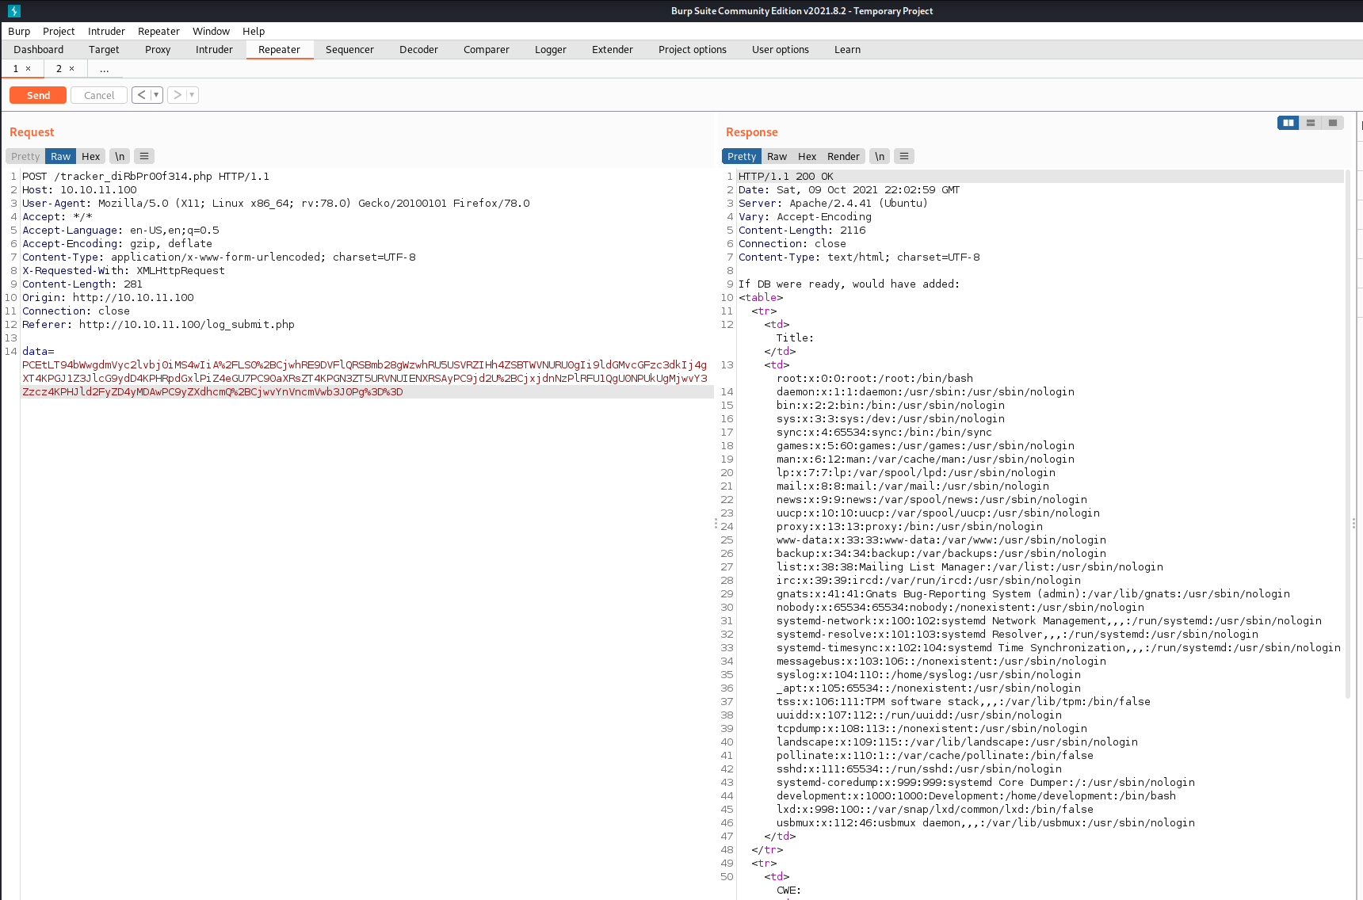Open the forward-history dropdown arrow
The image size is (1363, 900).
pyautogui.click(x=192, y=95)
